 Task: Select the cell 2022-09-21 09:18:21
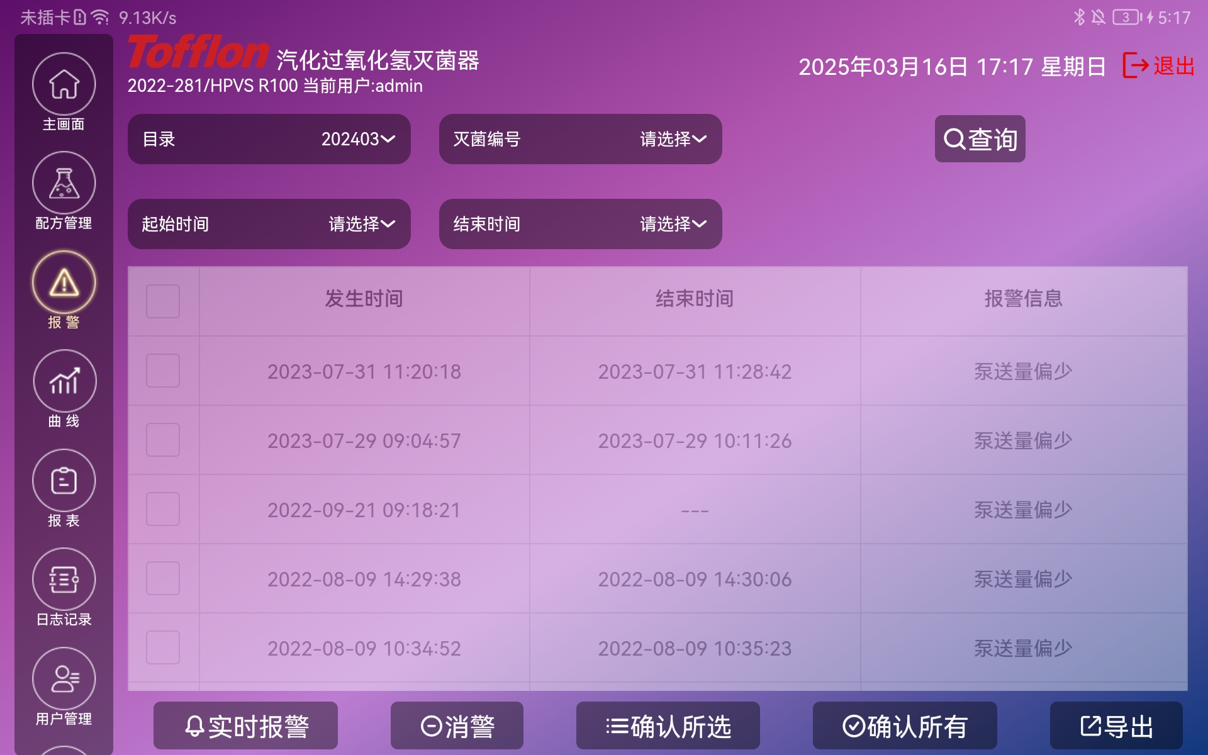coord(364,510)
